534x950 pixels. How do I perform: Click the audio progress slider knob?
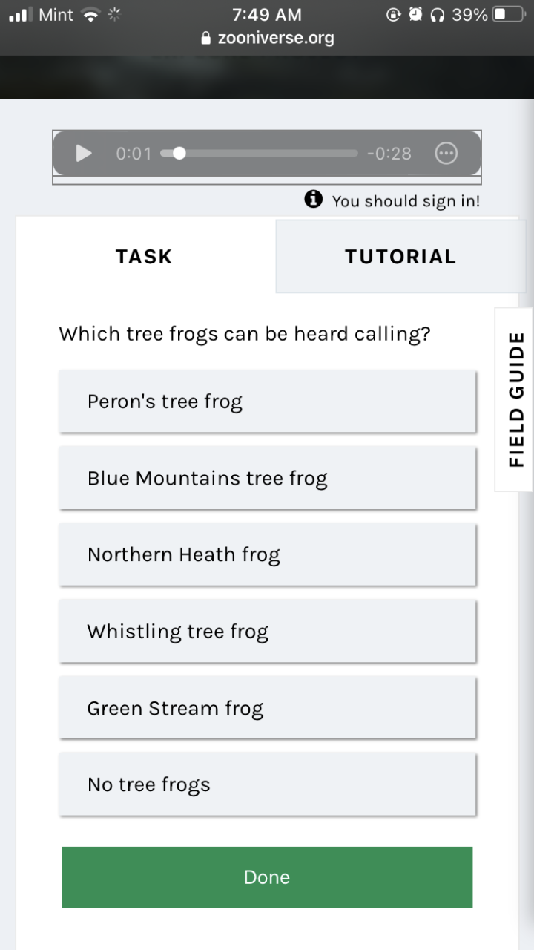(x=179, y=154)
